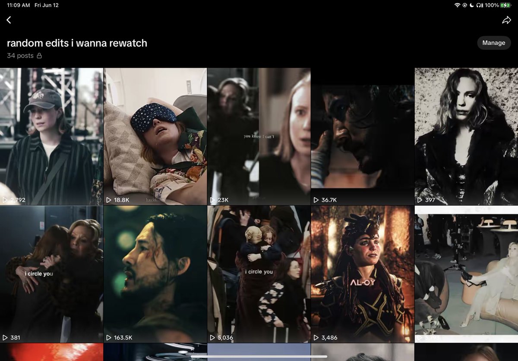This screenshot has width=518, height=361.
Task: Open the 'i circle you' video with 381 views
Action: click(51, 274)
